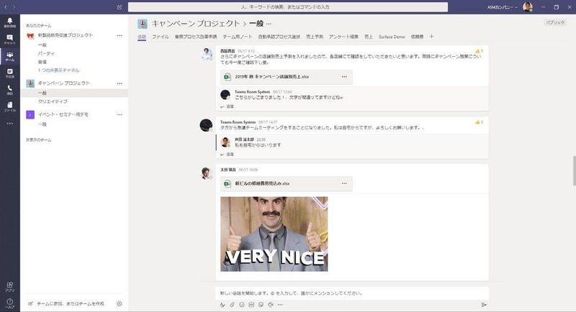Open options for 新ビルの修繕費用見込み.xlsx attachment
The height and width of the screenshot is (312, 576).
click(x=344, y=183)
